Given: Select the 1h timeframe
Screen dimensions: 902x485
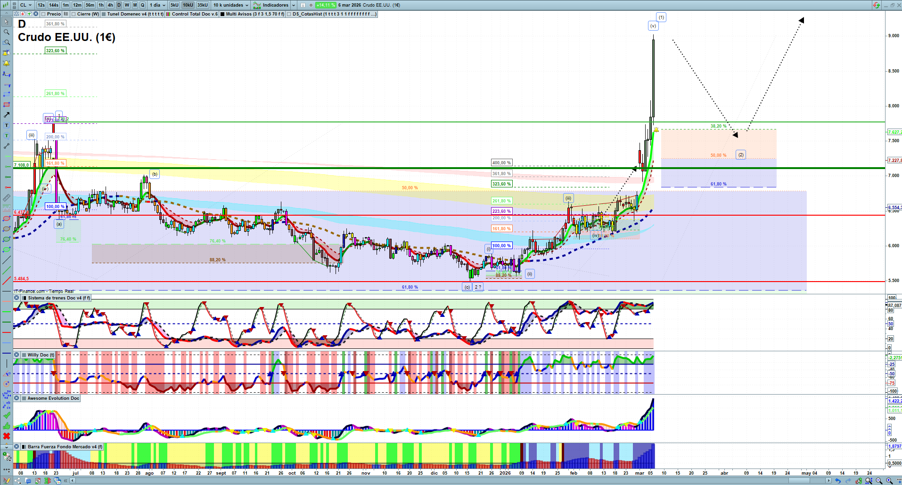Looking at the screenshot, I should 101,5.
